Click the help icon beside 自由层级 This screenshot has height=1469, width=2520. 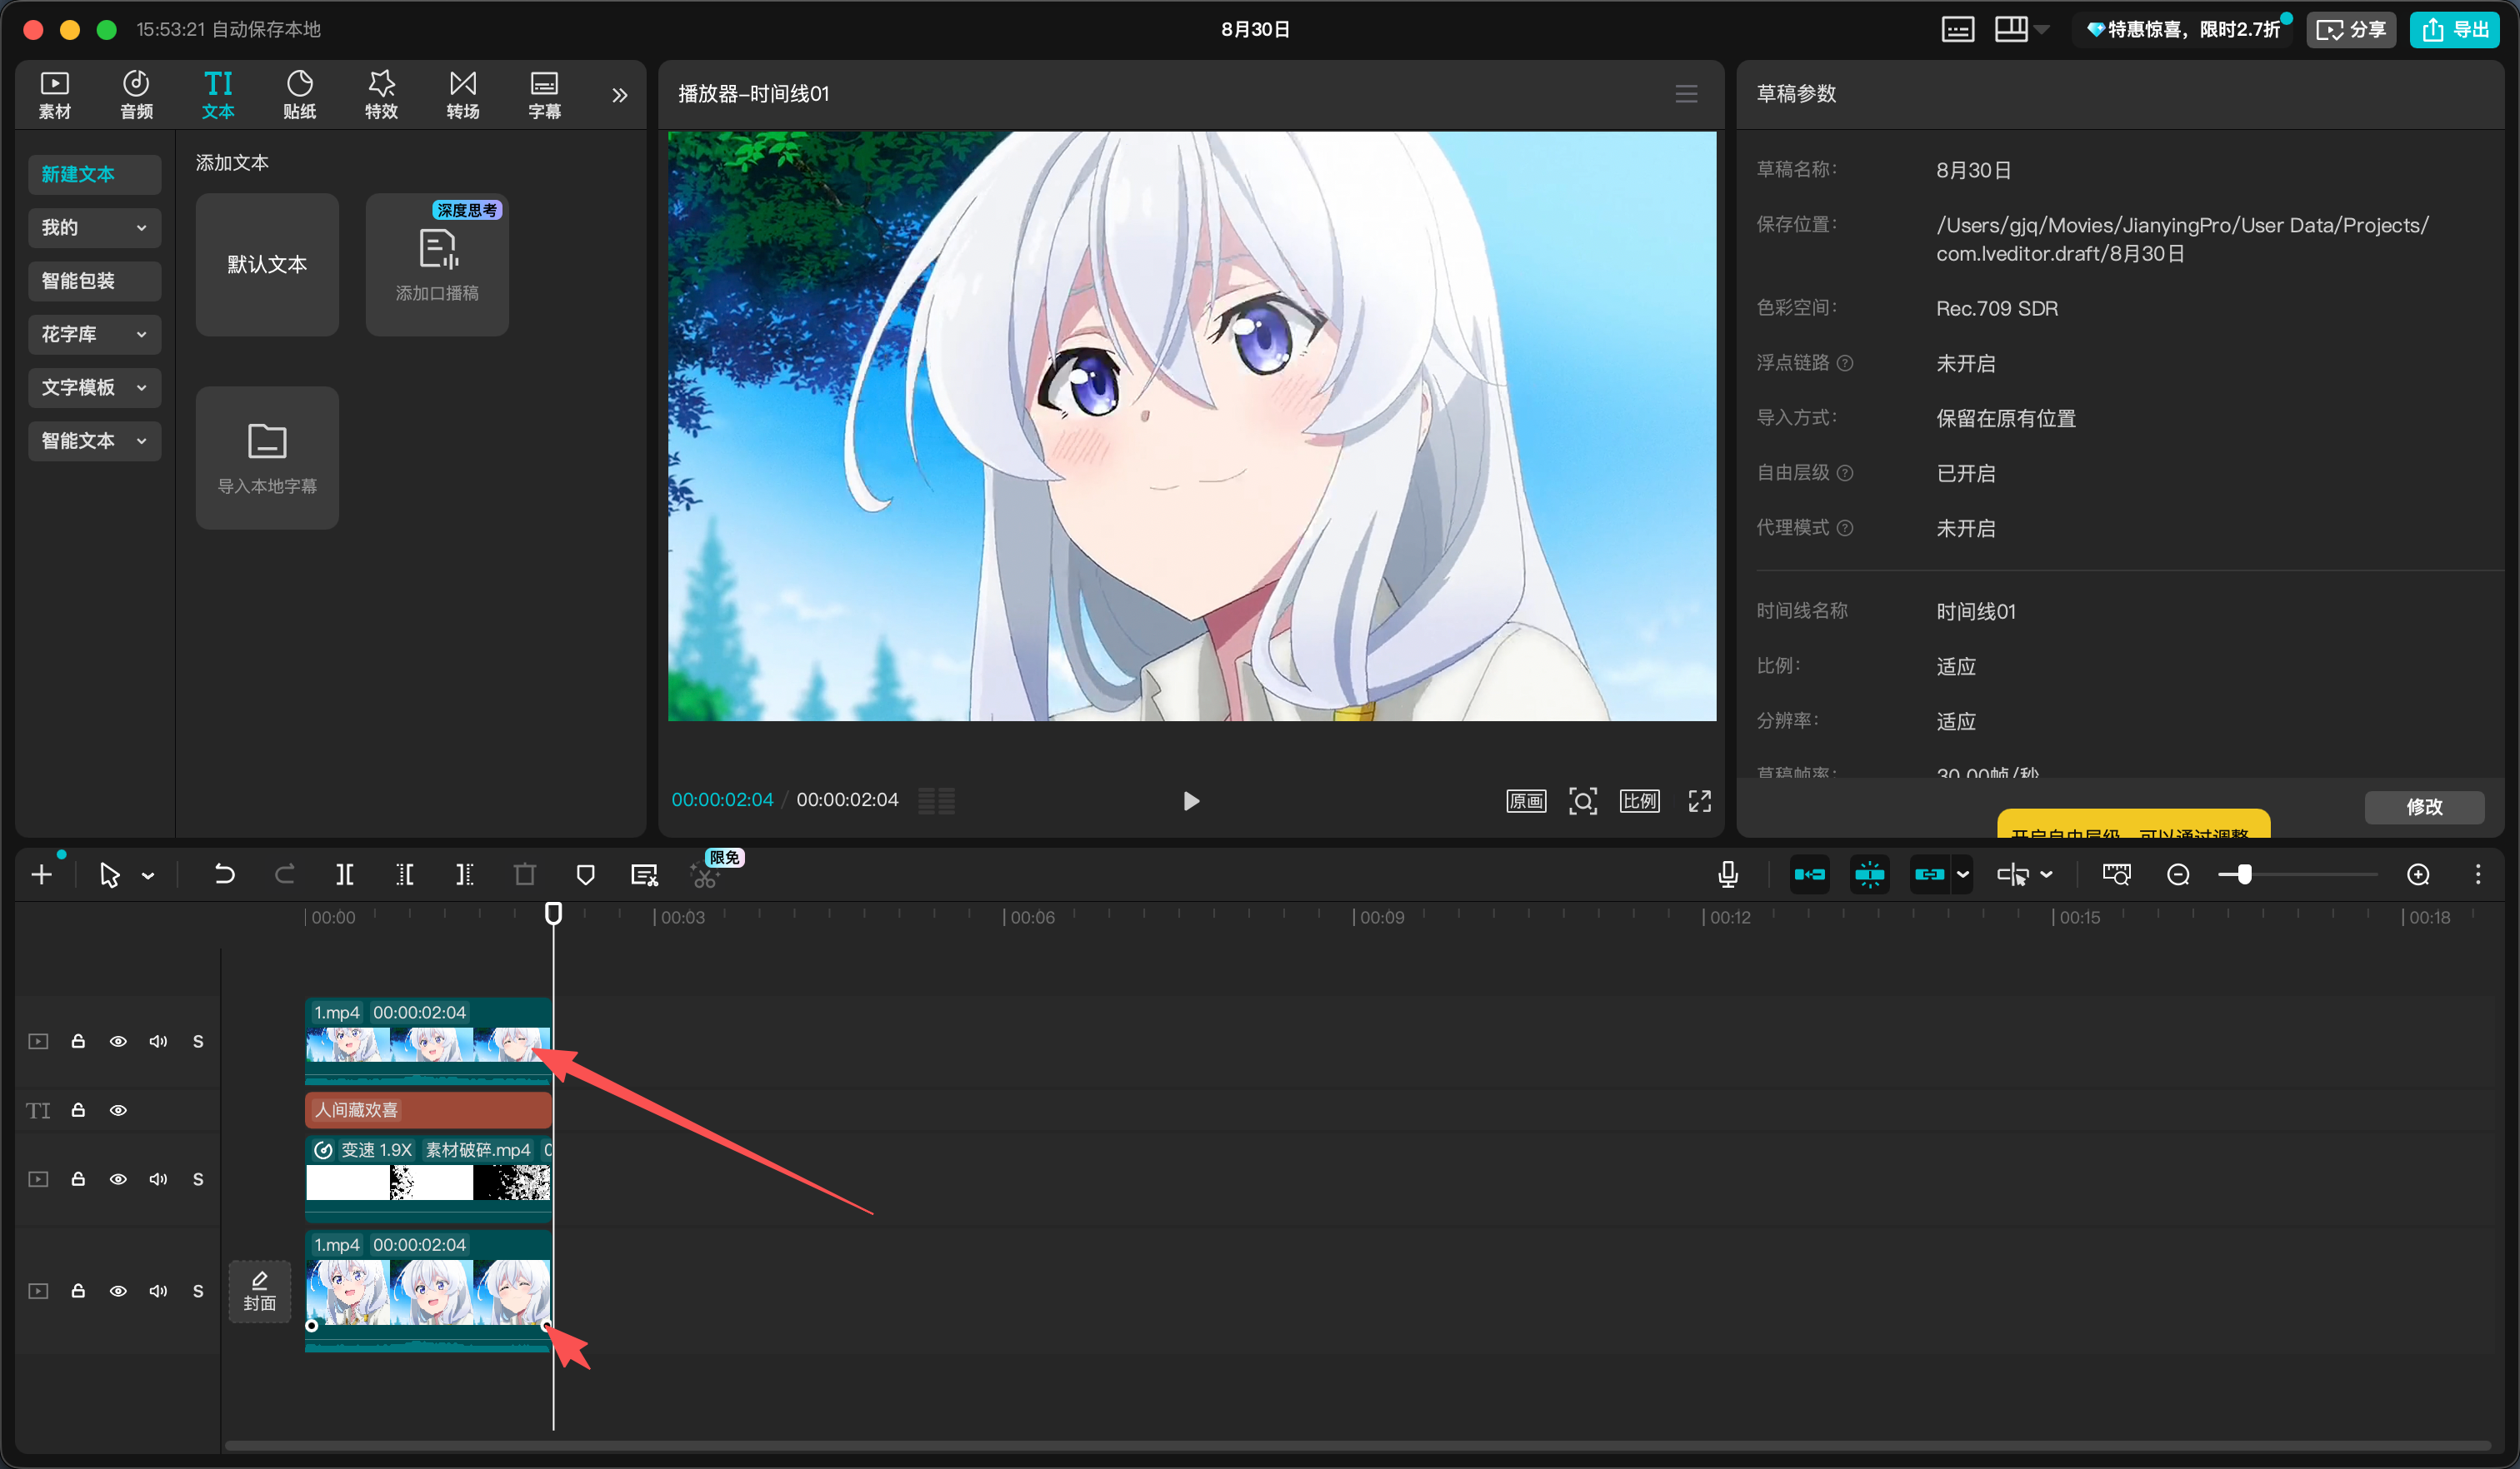[1845, 473]
